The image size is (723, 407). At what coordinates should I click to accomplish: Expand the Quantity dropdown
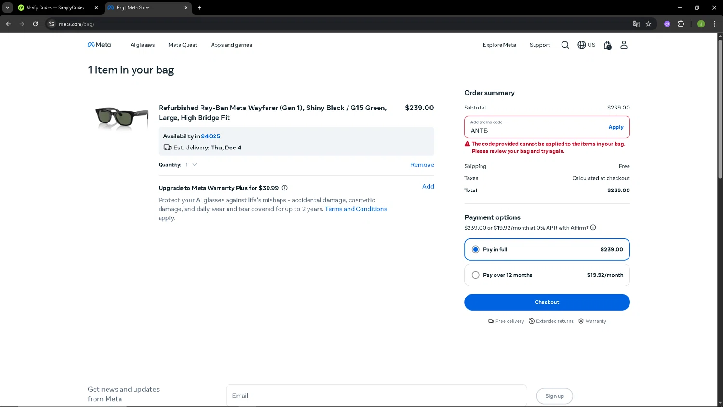(191, 165)
